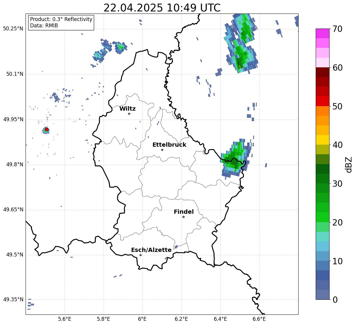This screenshot has width=356, height=325.
Task: Click the Esch/Alzette station cross marker
Action: [140, 255]
